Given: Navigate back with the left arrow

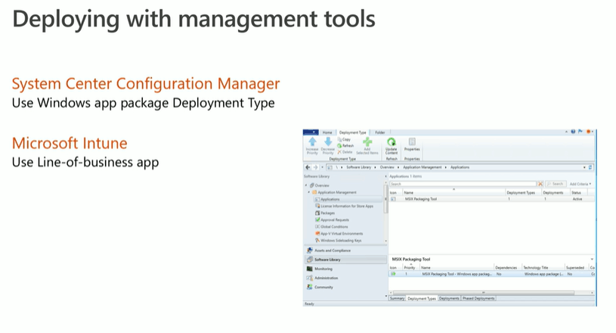Looking at the screenshot, I should tap(308, 167).
